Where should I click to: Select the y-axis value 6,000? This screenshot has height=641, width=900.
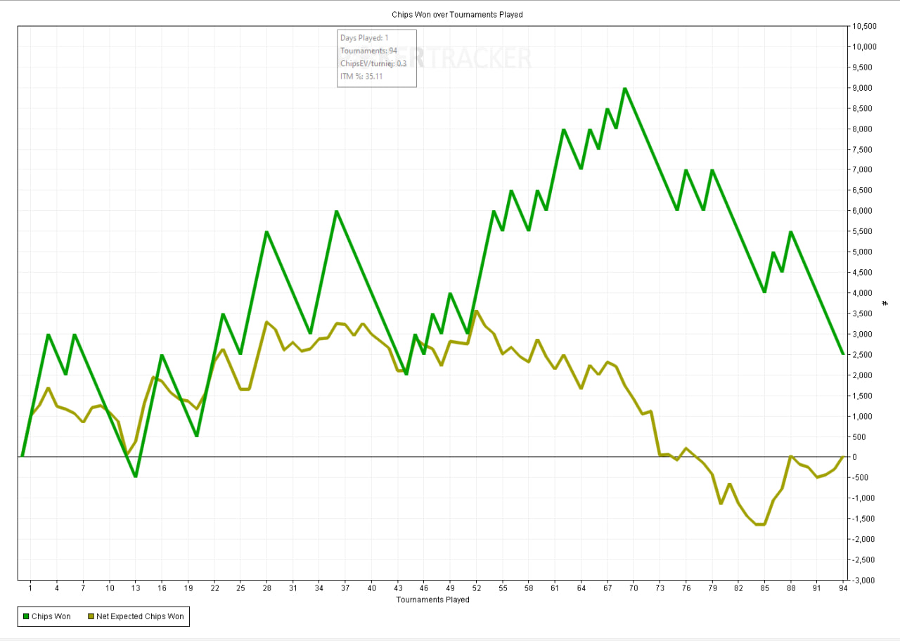(x=863, y=211)
